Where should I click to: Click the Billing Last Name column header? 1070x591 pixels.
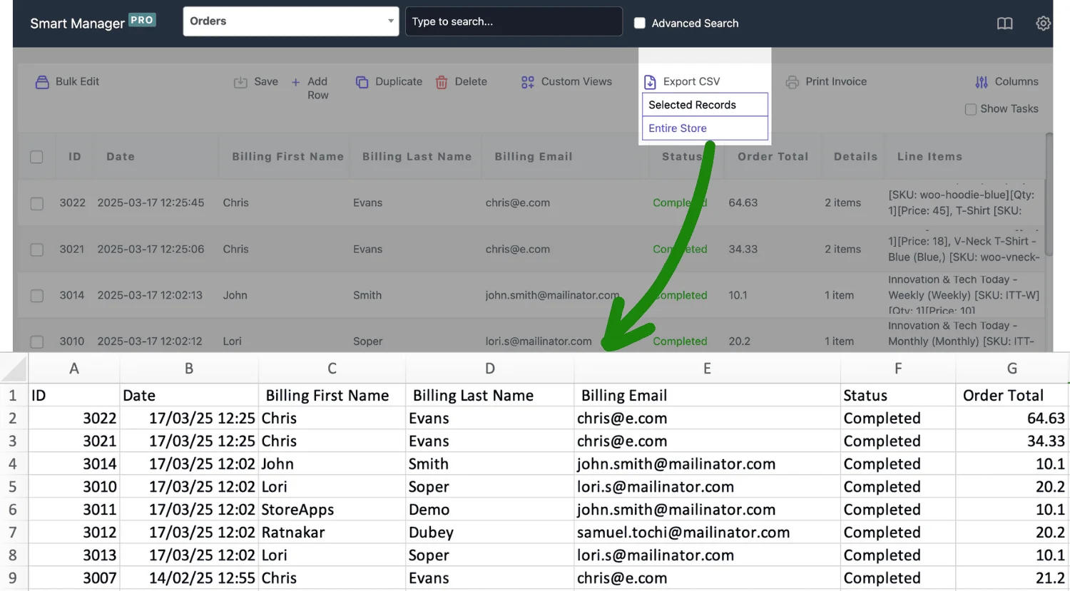417,157
